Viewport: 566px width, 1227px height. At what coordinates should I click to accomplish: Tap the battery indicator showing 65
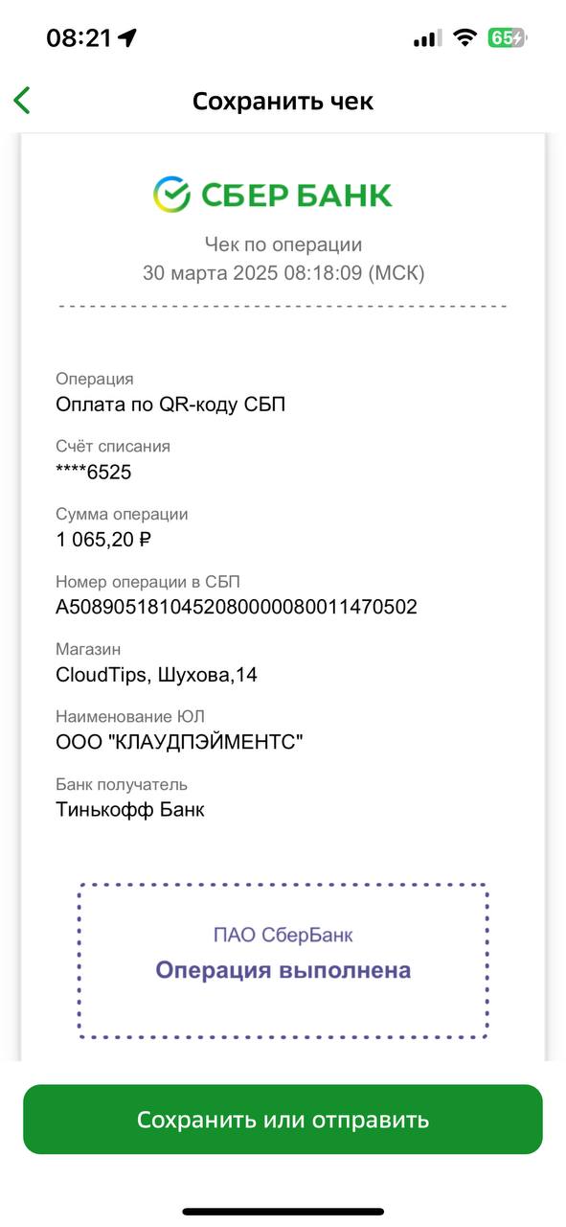click(x=508, y=38)
